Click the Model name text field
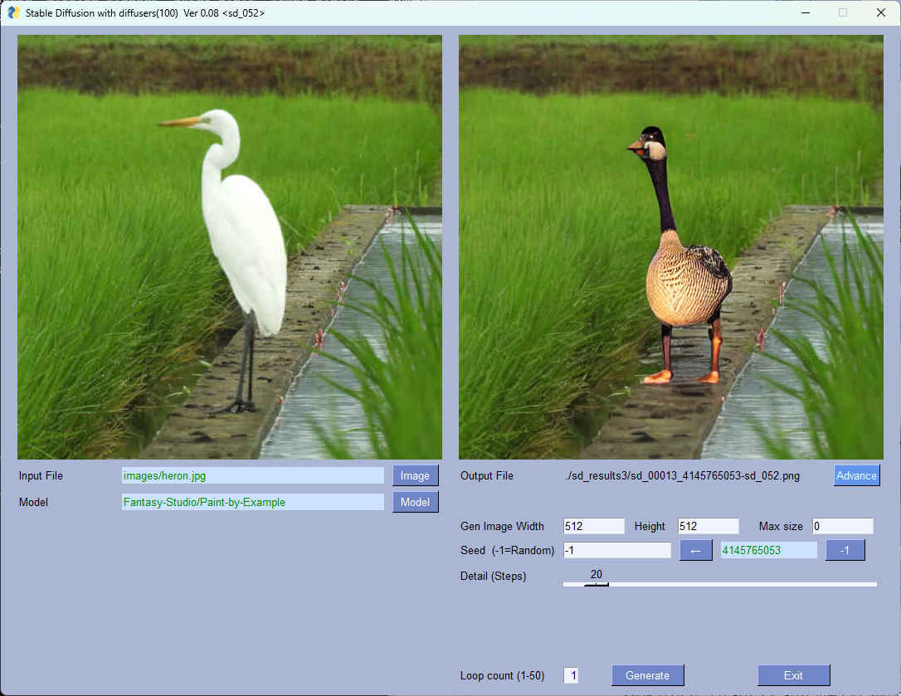The width and height of the screenshot is (901, 696). tap(252, 502)
